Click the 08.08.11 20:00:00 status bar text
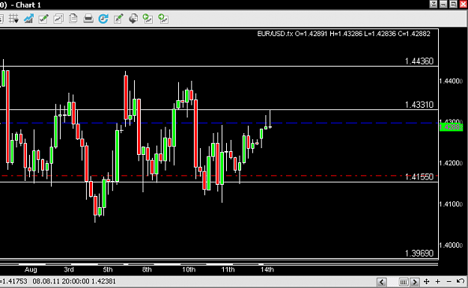Screen dimensions: 468x288 [x=61, y=281]
